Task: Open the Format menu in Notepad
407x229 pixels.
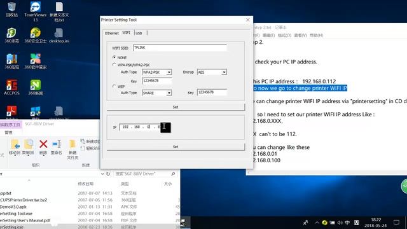Action: coord(284,35)
